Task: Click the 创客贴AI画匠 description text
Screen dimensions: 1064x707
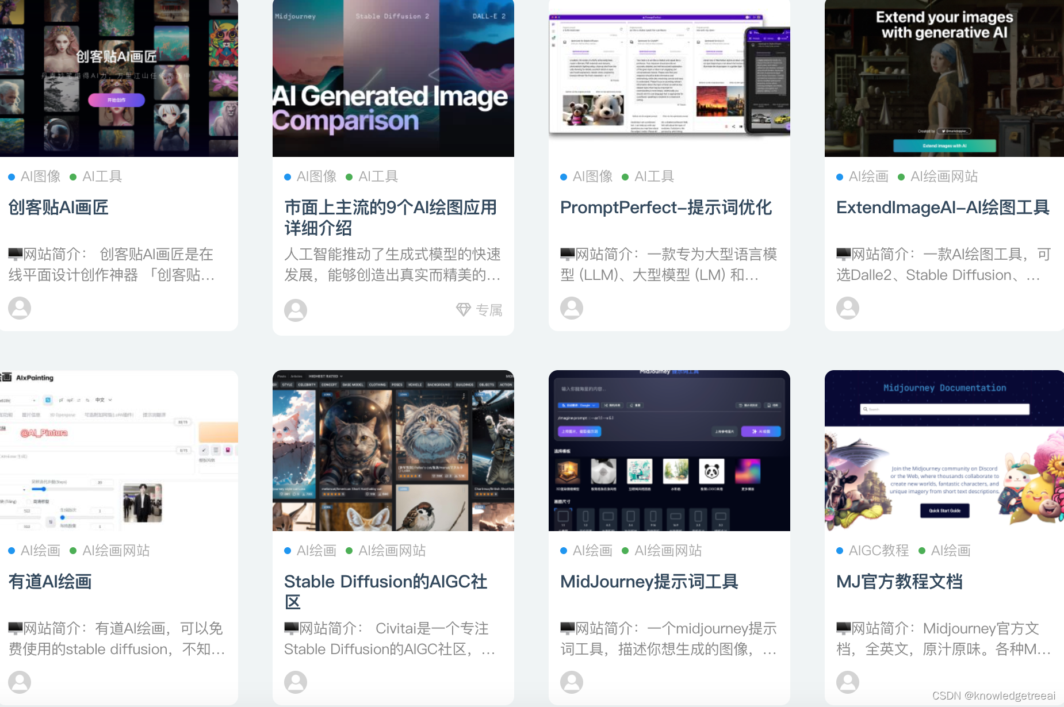Action: (x=112, y=264)
